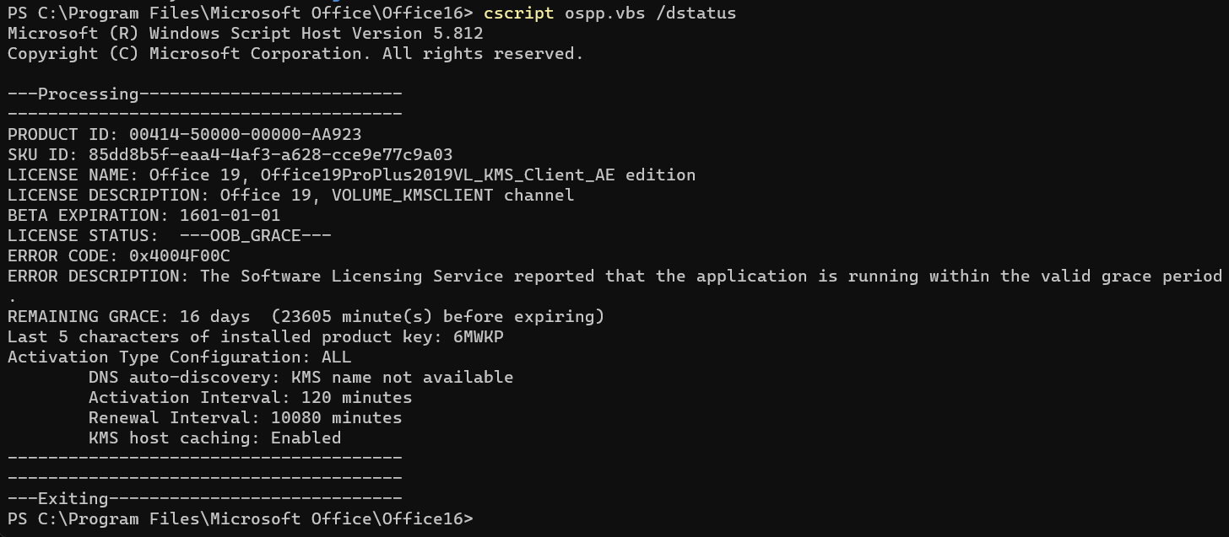The width and height of the screenshot is (1229, 537).
Task: Click the PRODUCT ID value 00414-50000-00000-AA923
Action: 245,135
